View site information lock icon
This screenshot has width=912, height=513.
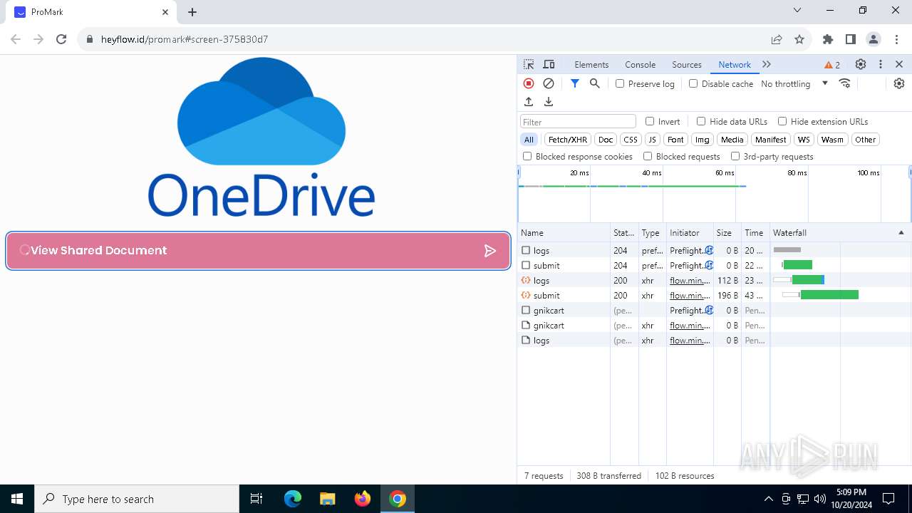pyautogui.click(x=90, y=39)
